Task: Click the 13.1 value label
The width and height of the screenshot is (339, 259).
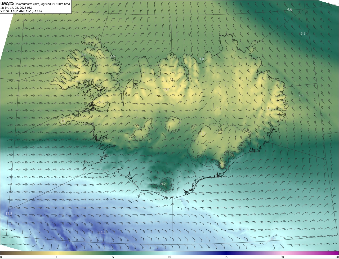Action: [102, 233]
